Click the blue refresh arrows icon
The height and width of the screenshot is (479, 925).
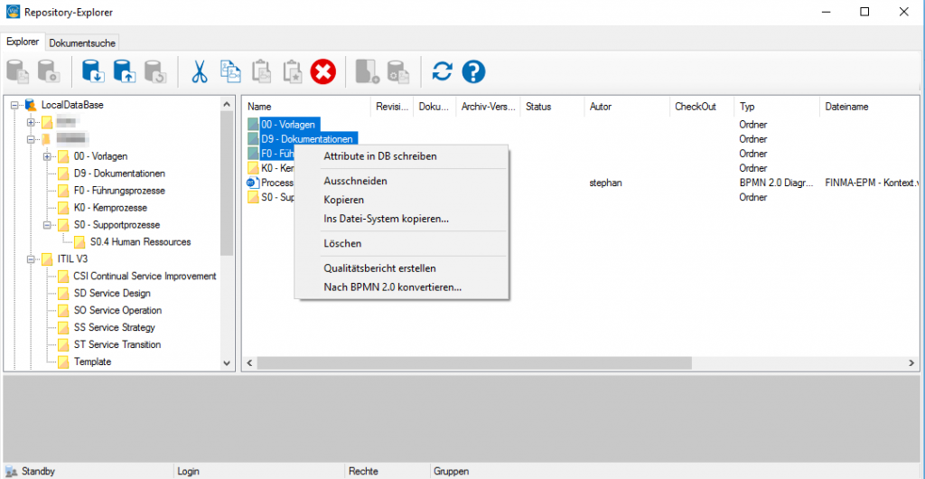(x=442, y=71)
